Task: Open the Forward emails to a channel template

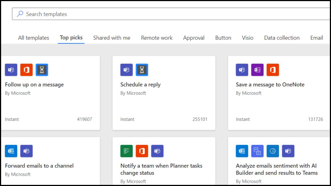Action: pos(39,166)
